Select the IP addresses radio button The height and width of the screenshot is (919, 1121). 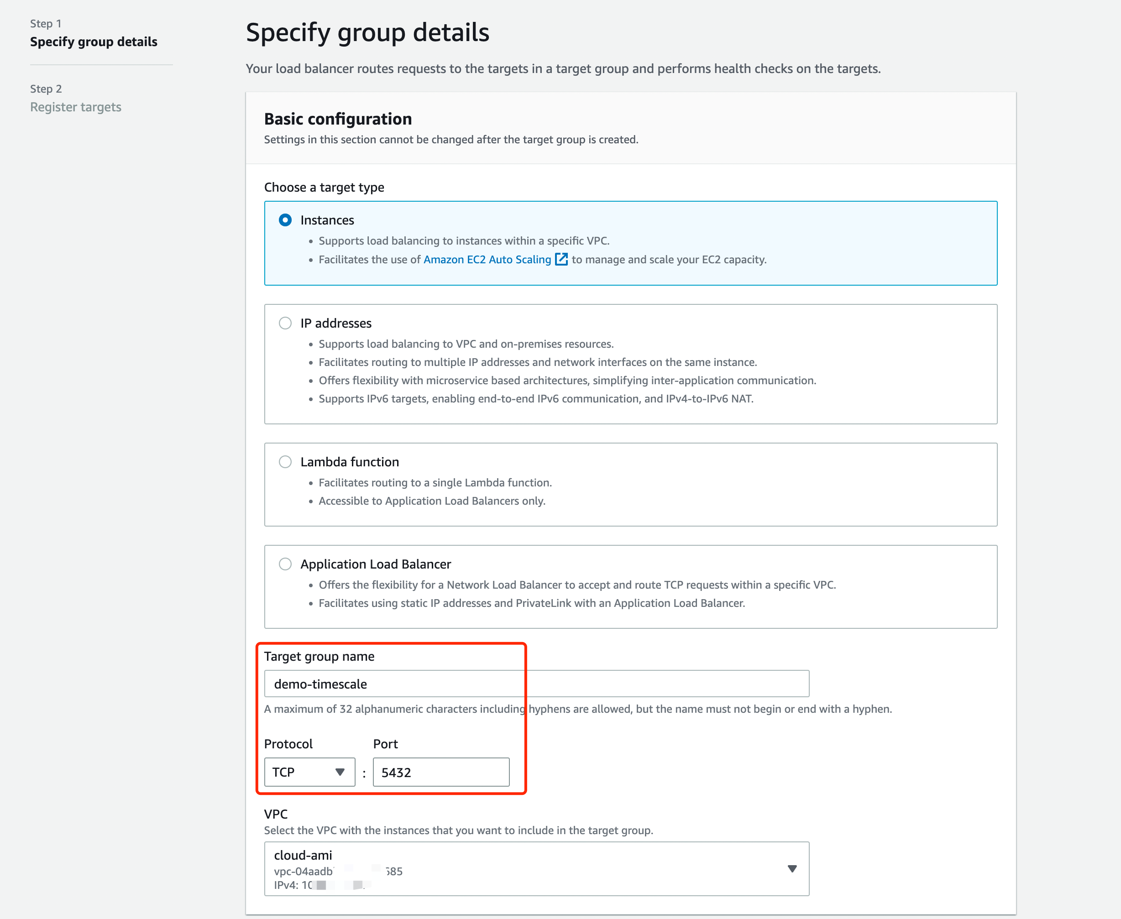pos(285,323)
